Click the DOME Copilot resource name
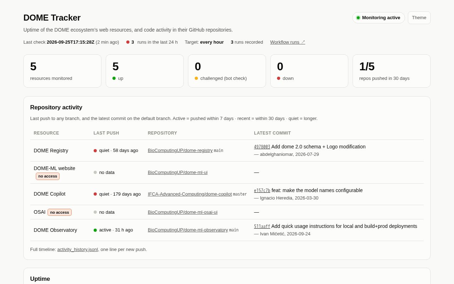Viewport: 454px width, 284px height. 50,194
